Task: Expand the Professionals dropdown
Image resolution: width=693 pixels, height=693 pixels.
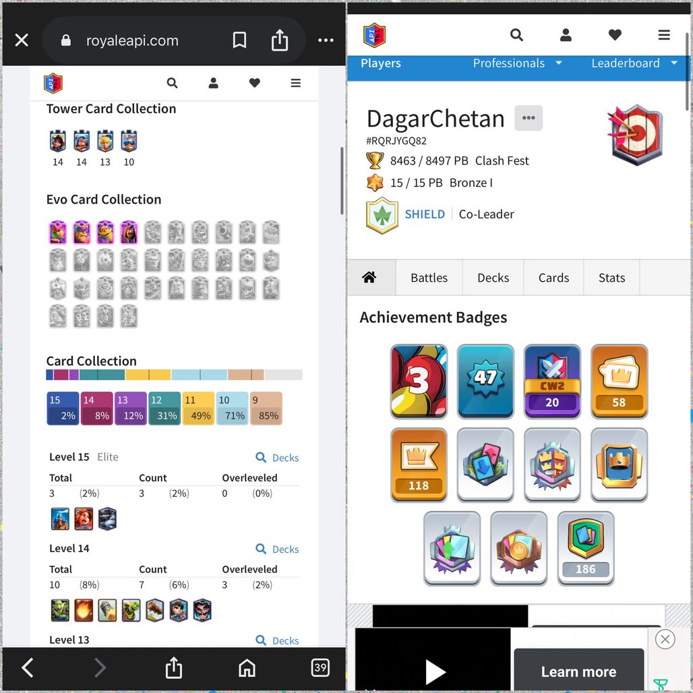Action: click(517, 63)
